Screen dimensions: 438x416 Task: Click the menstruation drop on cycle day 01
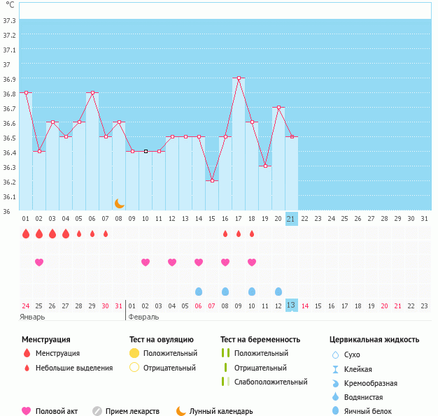26,234
